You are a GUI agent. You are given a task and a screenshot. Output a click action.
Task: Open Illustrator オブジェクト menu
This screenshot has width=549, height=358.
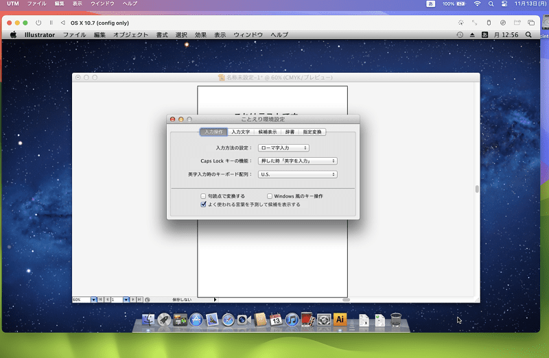[x=130, y=35]
